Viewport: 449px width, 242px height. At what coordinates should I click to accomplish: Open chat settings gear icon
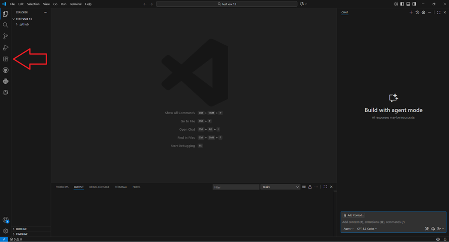(x=423, y=12)
